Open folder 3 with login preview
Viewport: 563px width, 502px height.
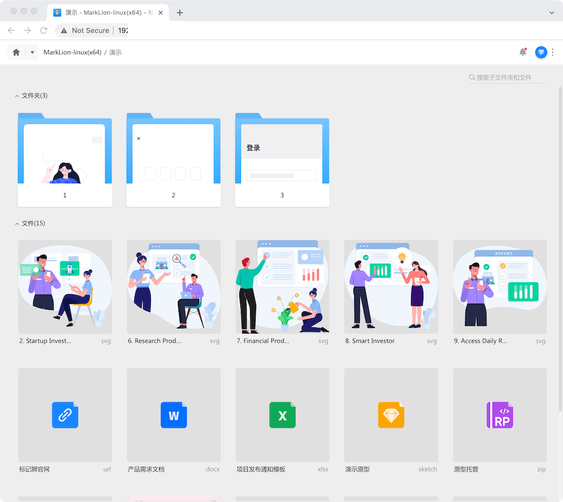282,159
